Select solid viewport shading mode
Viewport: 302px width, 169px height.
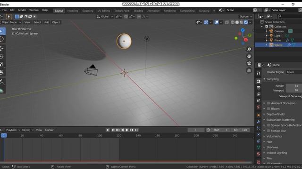(x=237, y=22)
